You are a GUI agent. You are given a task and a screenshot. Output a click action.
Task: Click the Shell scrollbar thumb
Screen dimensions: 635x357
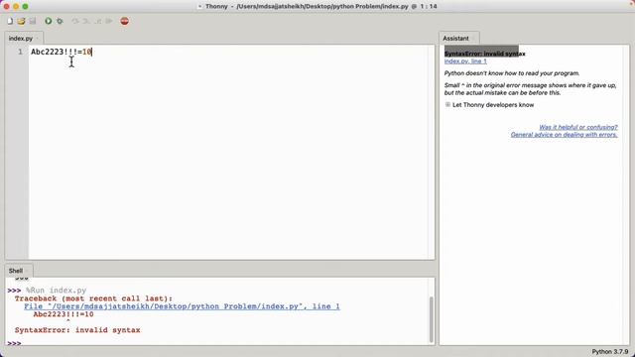pos(432,319)
